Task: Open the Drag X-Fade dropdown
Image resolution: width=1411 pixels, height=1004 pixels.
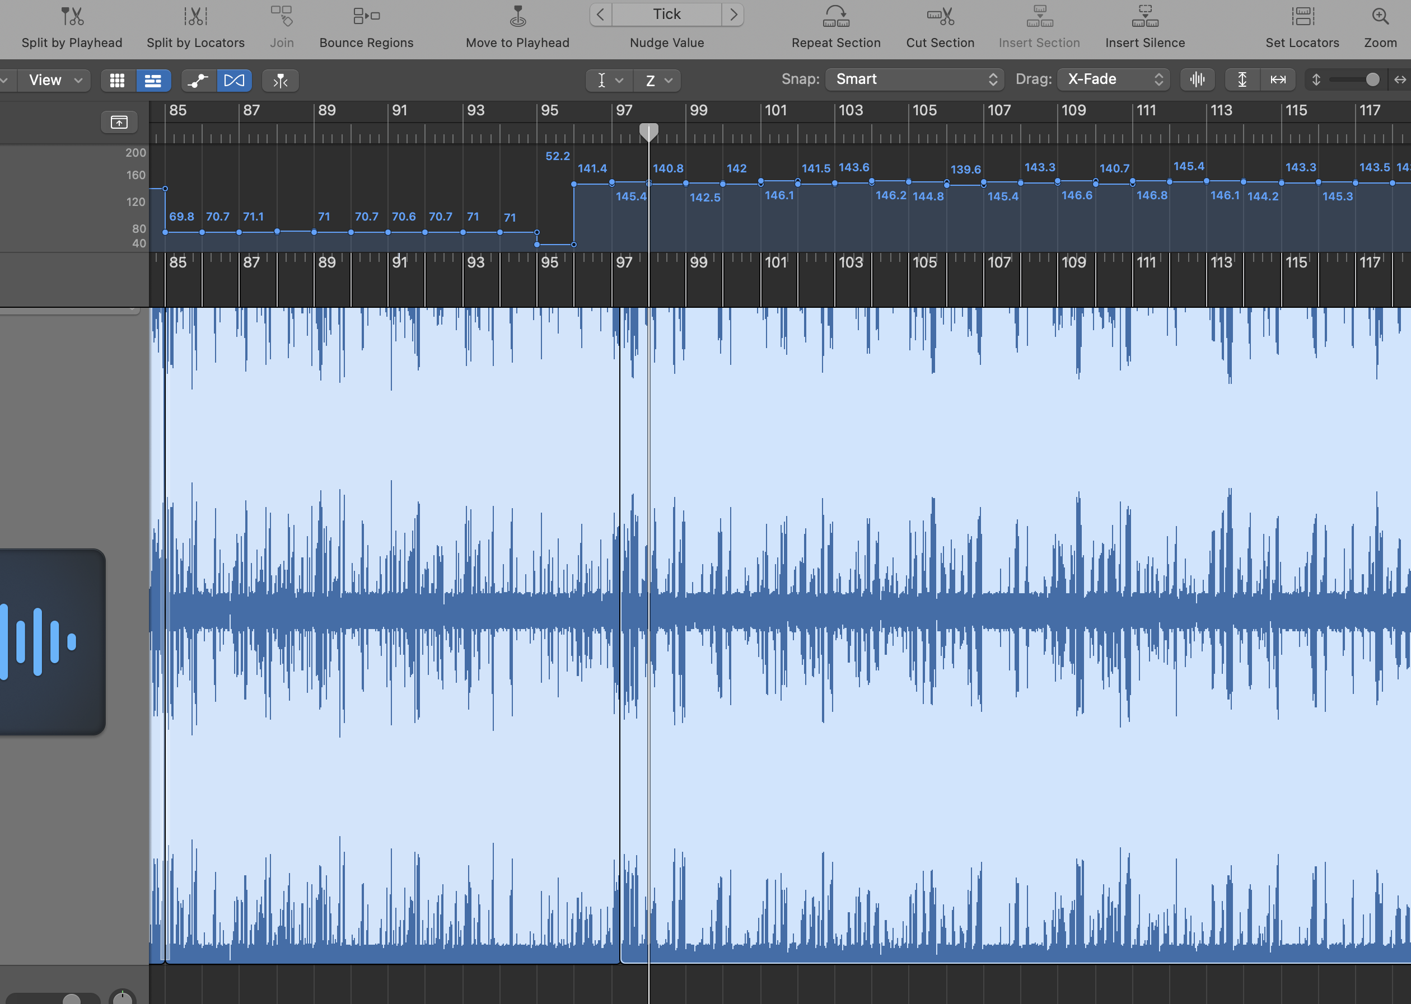Action: coord(1114,80)
